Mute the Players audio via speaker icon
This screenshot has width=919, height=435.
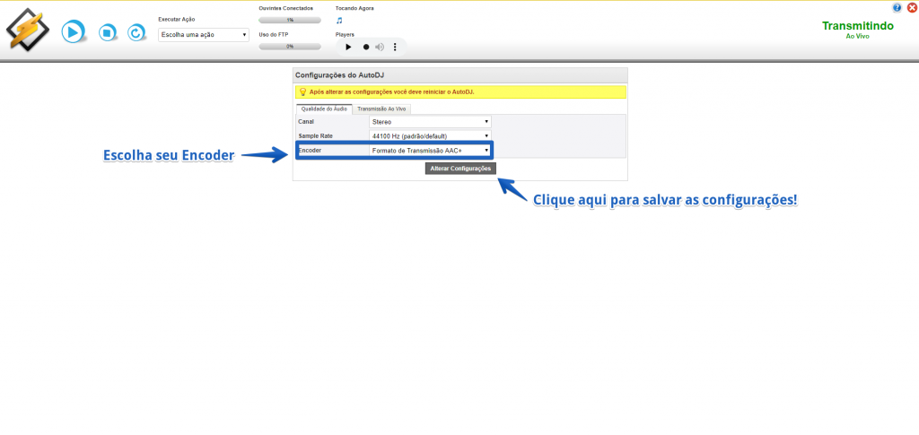(x=380, y=47)
